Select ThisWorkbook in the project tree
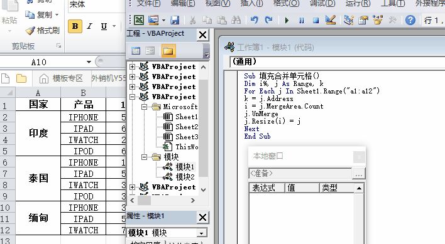Viewport: 445px width, 244px height. pos(187,147)
